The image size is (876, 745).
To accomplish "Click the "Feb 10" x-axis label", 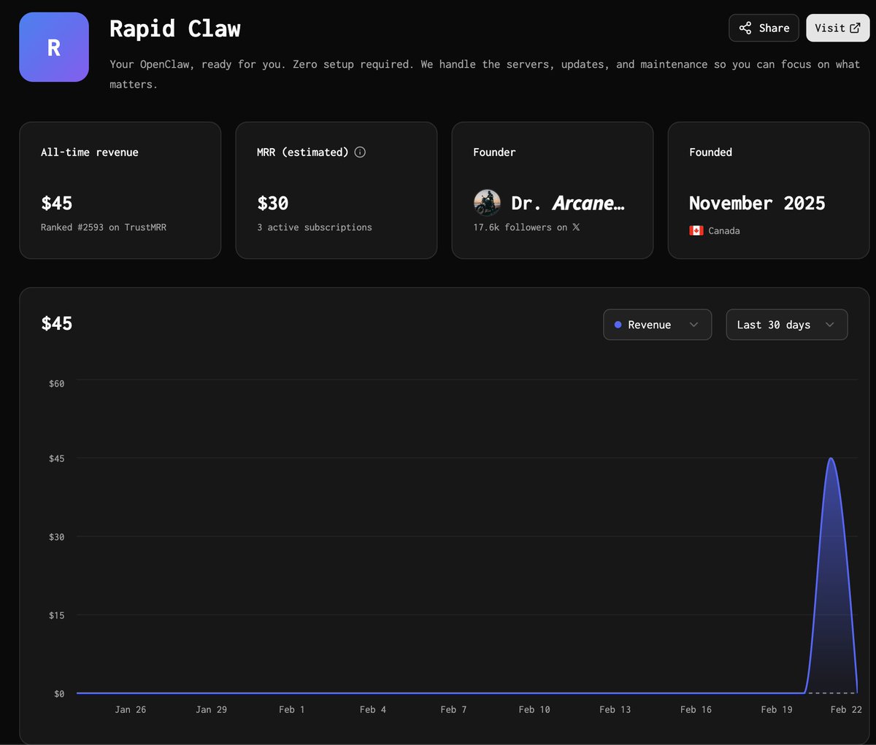I will [534, 709].
